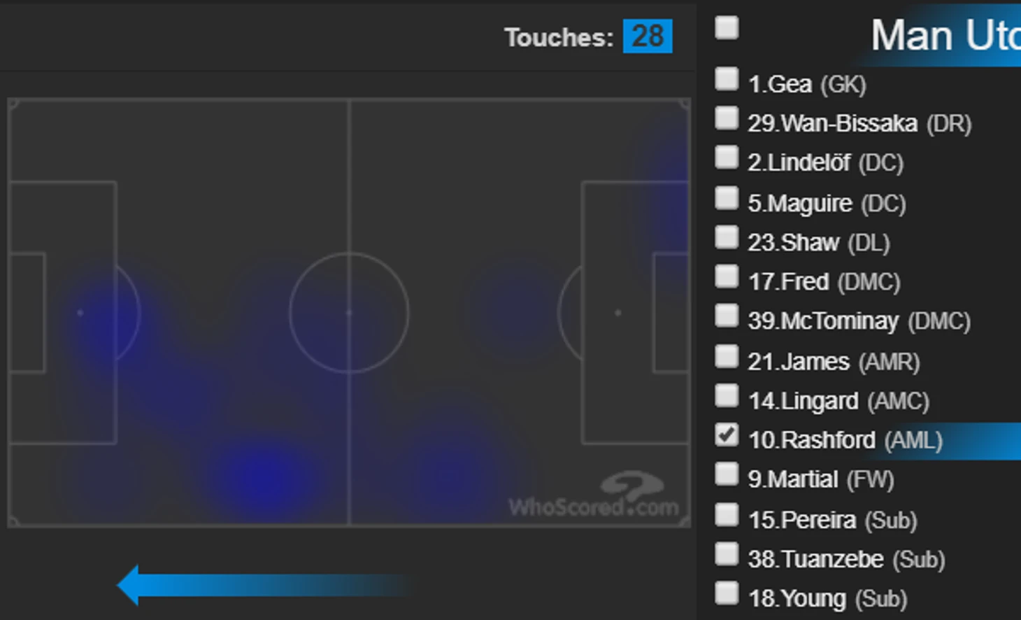The height and width of the screenshot is (620, 1021).
Task: Toggle the select-all checkbox beside Man Utd
Action: tap(727, 27)
